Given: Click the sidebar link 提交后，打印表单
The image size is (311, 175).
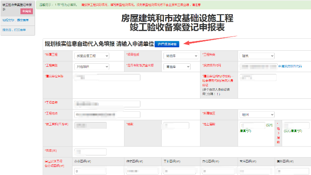Looking at the screenshot, I should coord(14,30).
